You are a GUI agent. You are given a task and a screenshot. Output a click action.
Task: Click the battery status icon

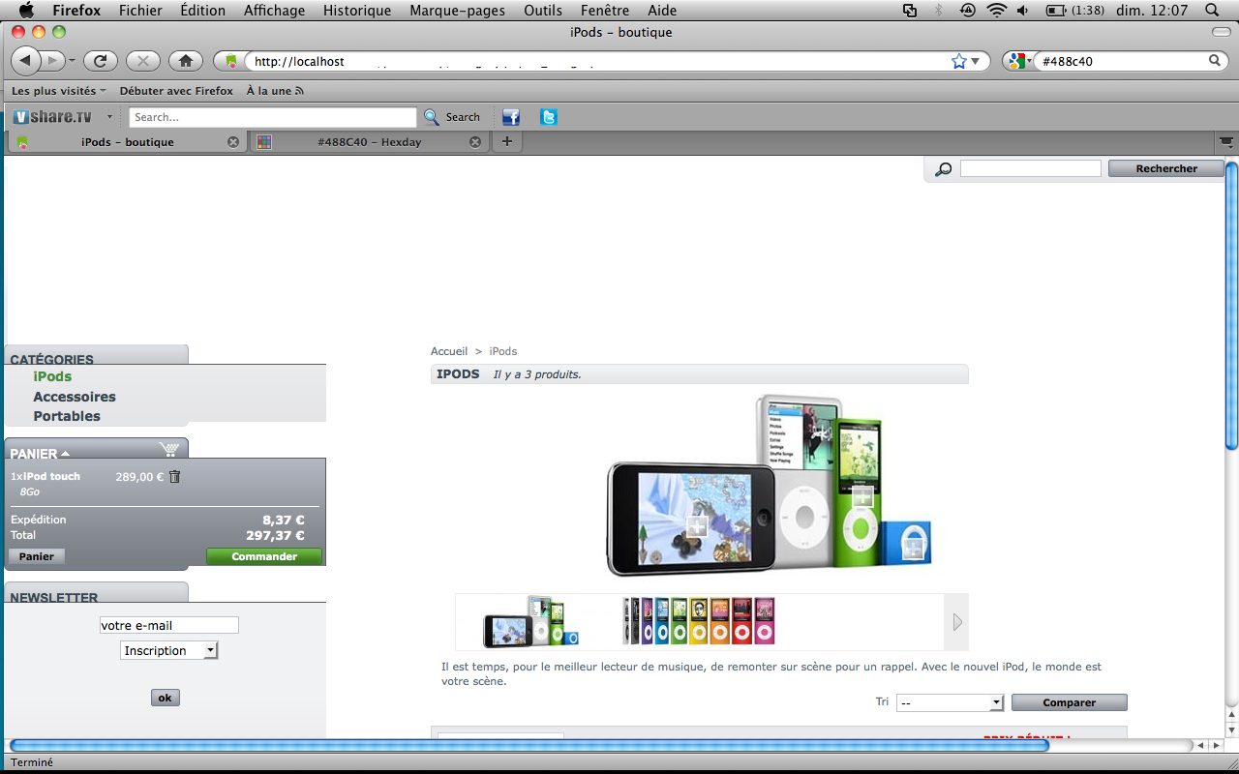point(1056,11)
